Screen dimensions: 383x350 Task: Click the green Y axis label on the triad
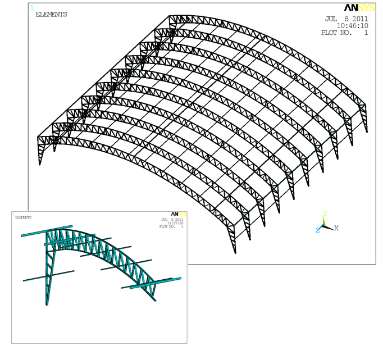(325, 214)
